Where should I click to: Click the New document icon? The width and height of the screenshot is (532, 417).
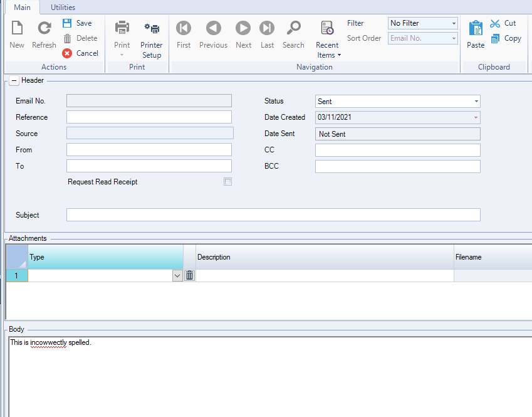[17, 28]
